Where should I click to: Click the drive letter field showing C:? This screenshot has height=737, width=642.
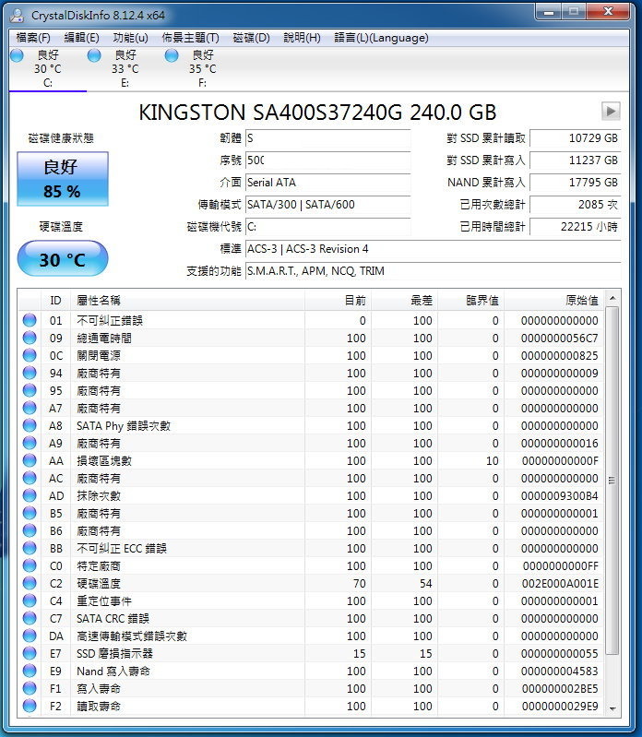tap(327, 227)
